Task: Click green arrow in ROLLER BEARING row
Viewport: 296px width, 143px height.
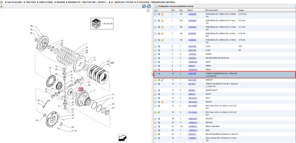Action: point(159,134)
